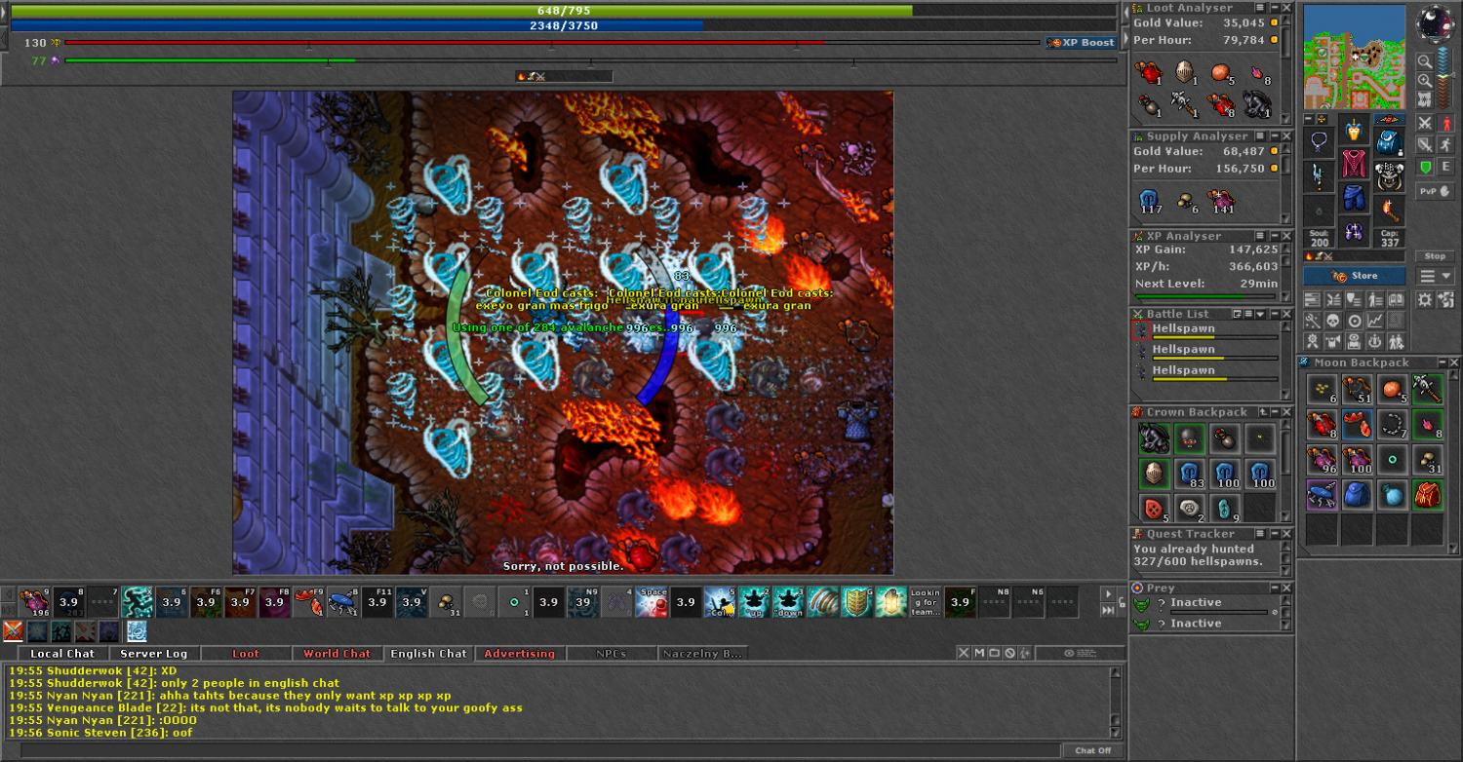This screenshot has height=762, width=1463.
Task: Select the English Chat tab
Action: pyautogui.click(x=428, y=654)
